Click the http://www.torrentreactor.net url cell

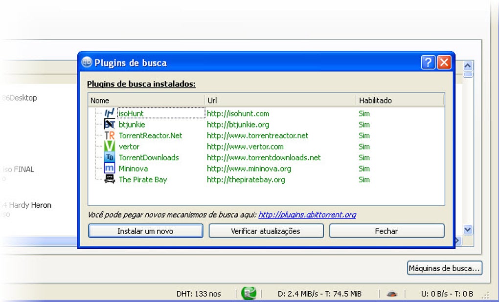click(x=257, y=135)
